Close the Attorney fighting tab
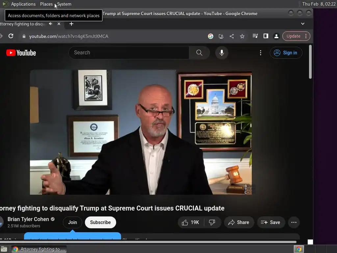337x253 pixels. click(x=59, y=24)
